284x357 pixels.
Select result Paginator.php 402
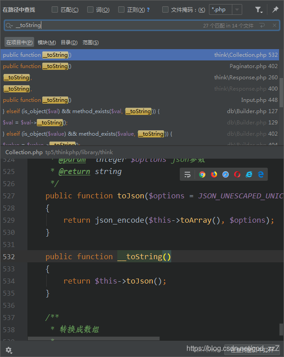[x=140, y=66]
